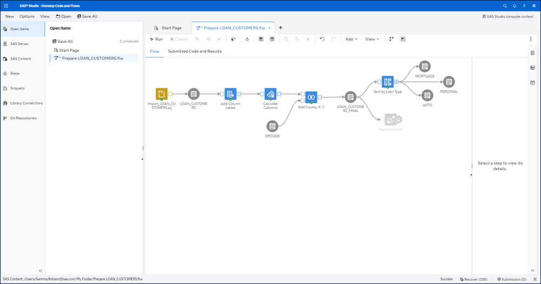This screenshot has height=284, width=541.
Task: Click the middle icon in right sidebar
Action: 533,68
